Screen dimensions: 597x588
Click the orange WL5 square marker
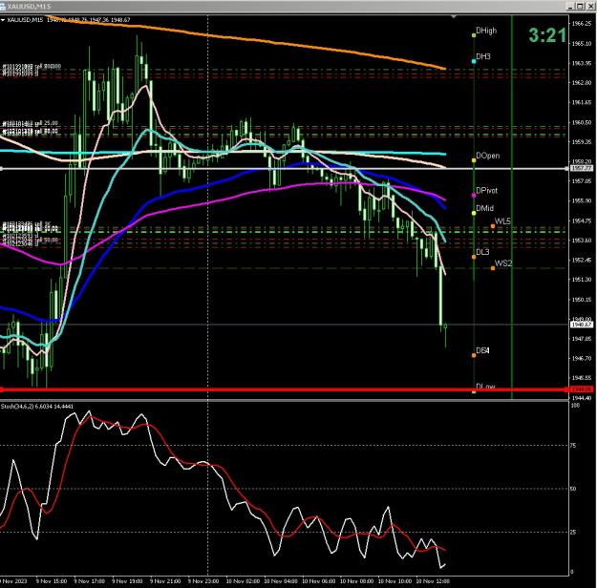[x=493, y=226]
